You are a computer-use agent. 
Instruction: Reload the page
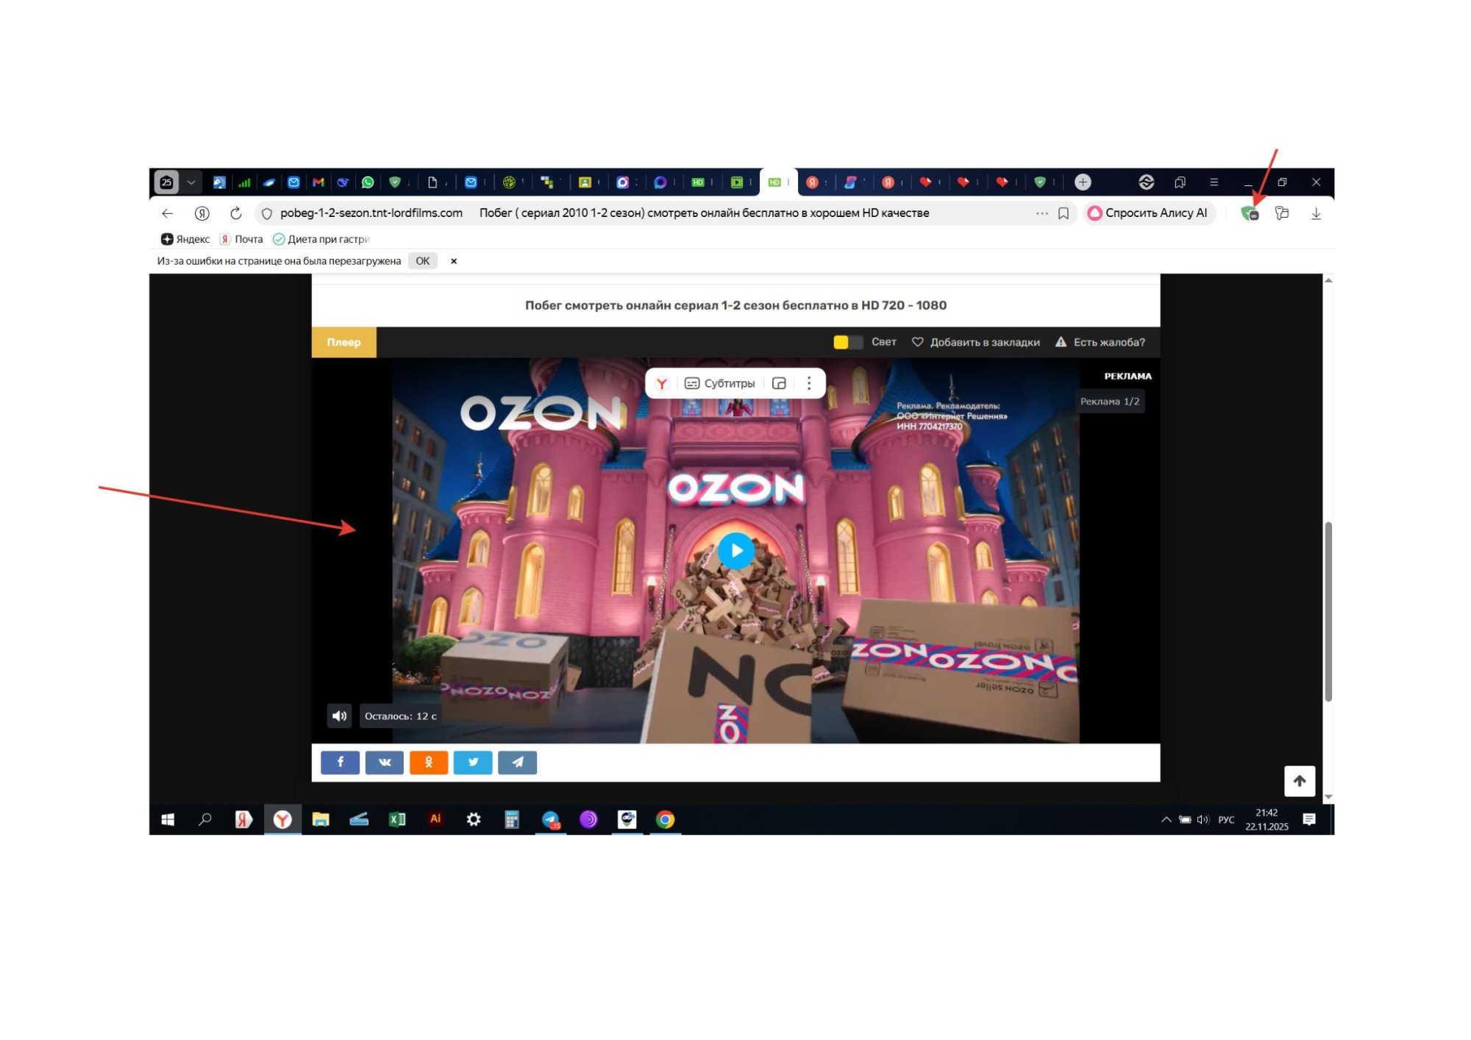pyautogui.click(x=235, y=213)
